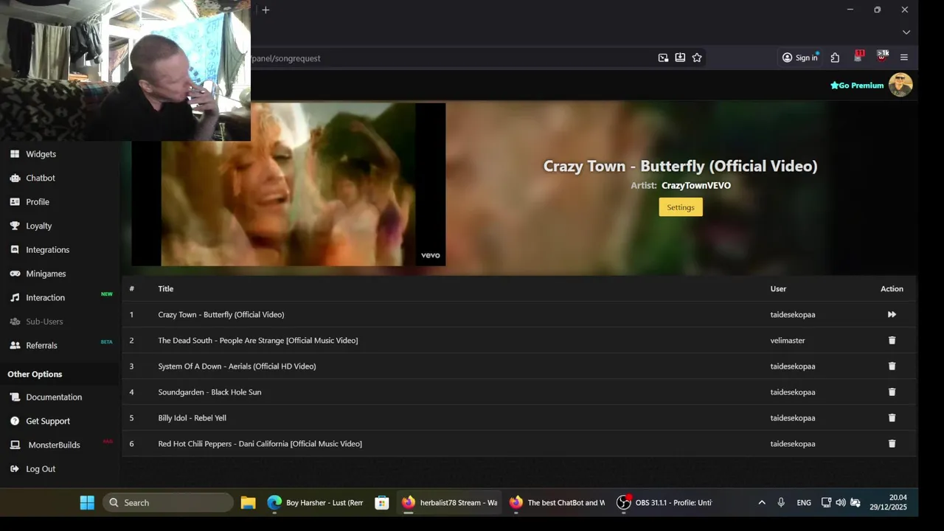Screen dimensions: 944x531
Task: Click the Get Support question icon
Action: 15,421
